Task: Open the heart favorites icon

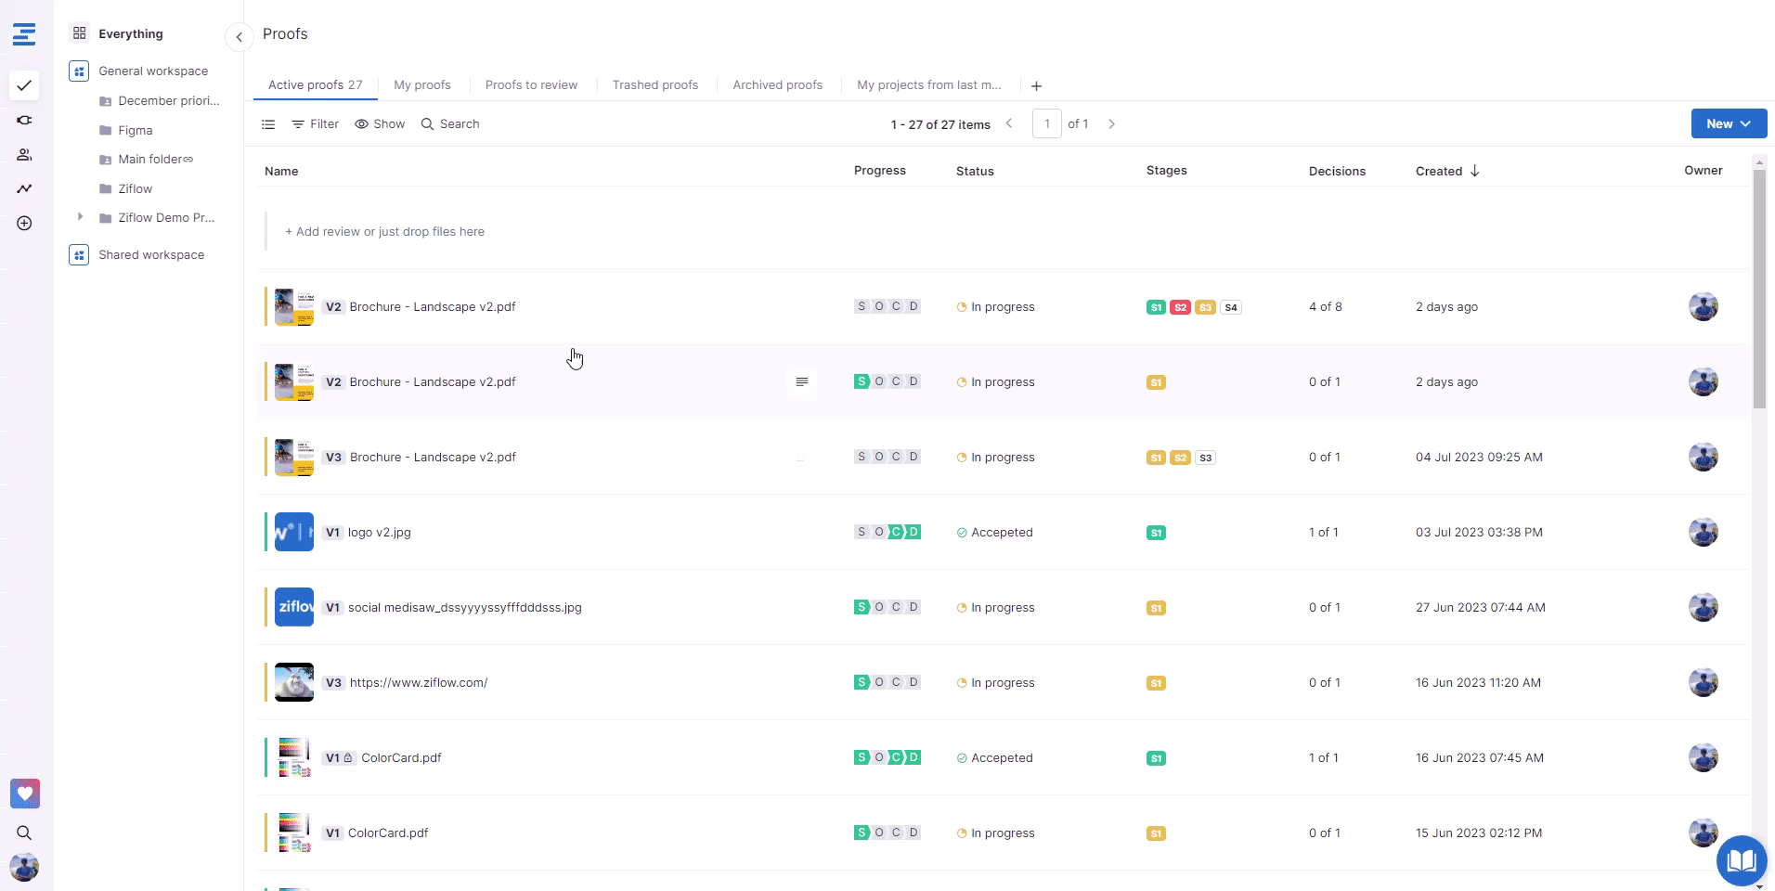Action: [25, 794]
